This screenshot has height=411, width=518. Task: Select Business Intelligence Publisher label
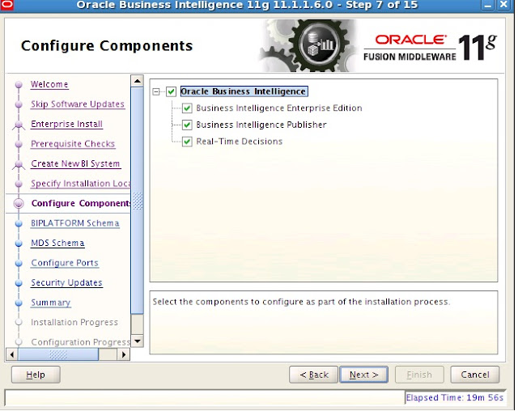pos(261,125)
